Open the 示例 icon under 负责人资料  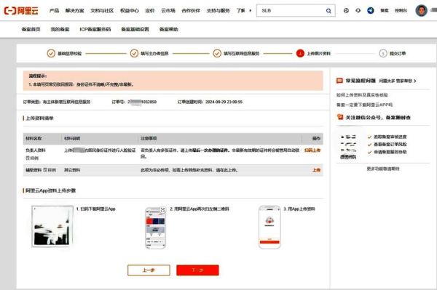tap(28, 158)
